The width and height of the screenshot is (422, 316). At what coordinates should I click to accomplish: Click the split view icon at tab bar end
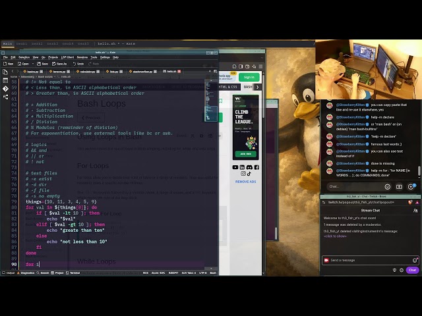tap(215, 71)
